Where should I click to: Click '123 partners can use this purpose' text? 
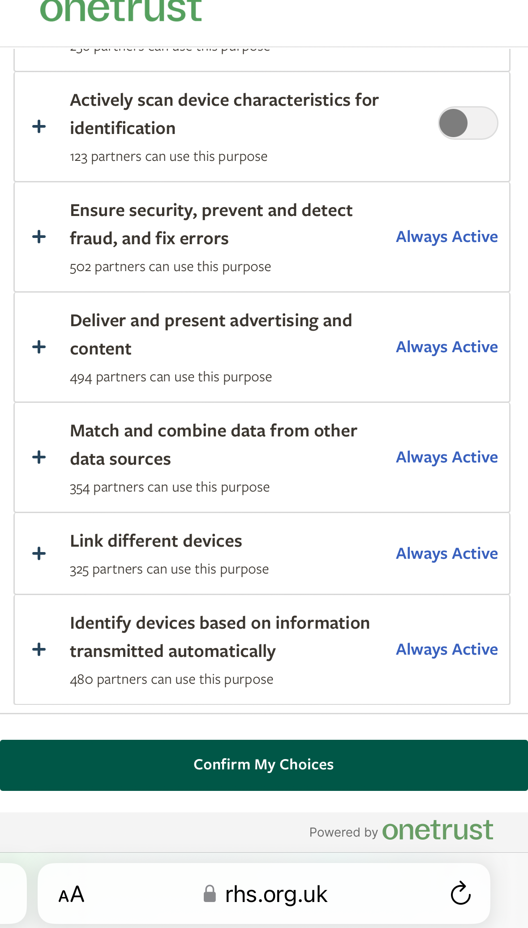coord(168,157)
